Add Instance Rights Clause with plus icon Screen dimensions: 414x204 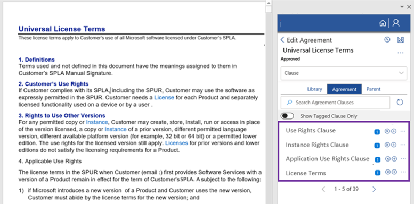pos(394,144)
